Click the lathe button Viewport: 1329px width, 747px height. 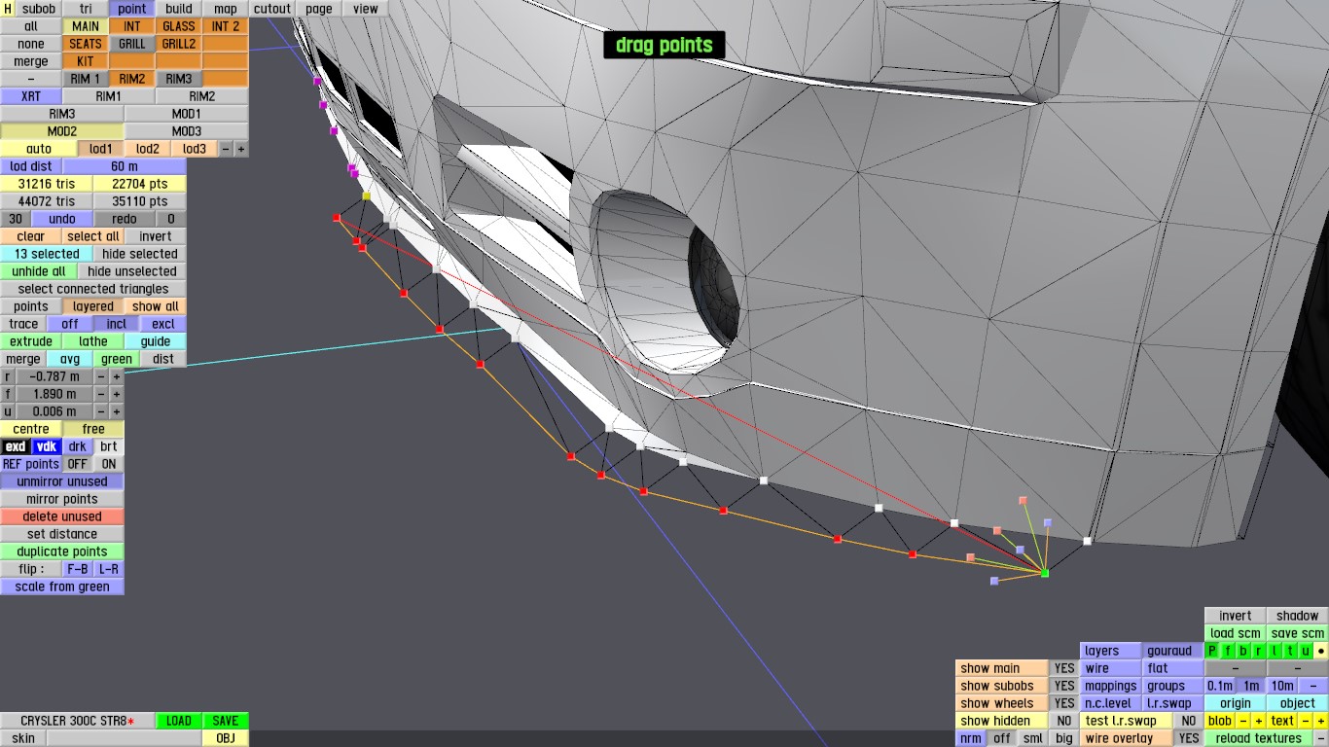93,341
